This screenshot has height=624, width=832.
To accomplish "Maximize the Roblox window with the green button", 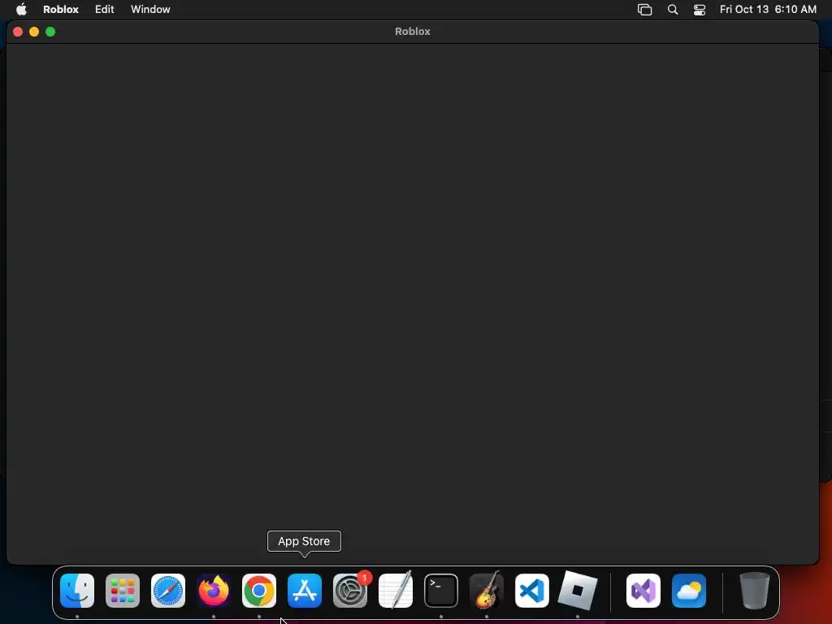I will click(50, 32).
